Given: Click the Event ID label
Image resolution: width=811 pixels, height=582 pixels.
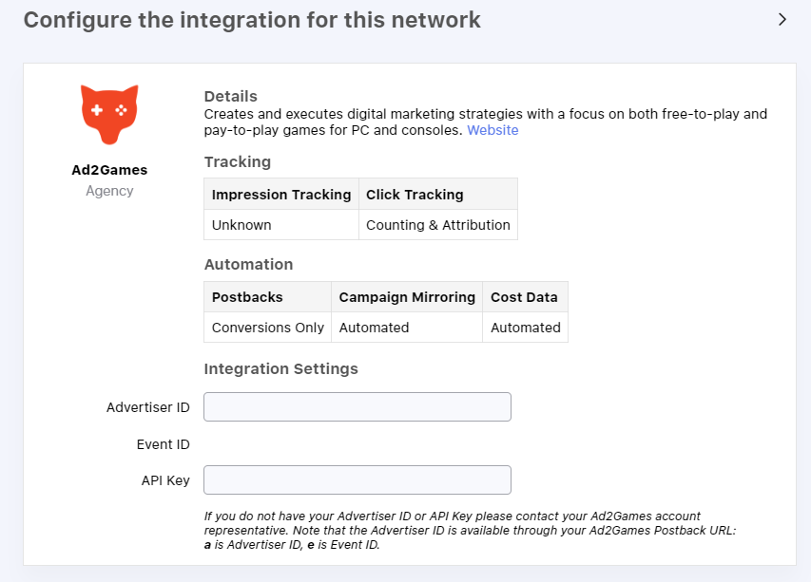Looking at the screenshot, I should click(x=163, y=444).
